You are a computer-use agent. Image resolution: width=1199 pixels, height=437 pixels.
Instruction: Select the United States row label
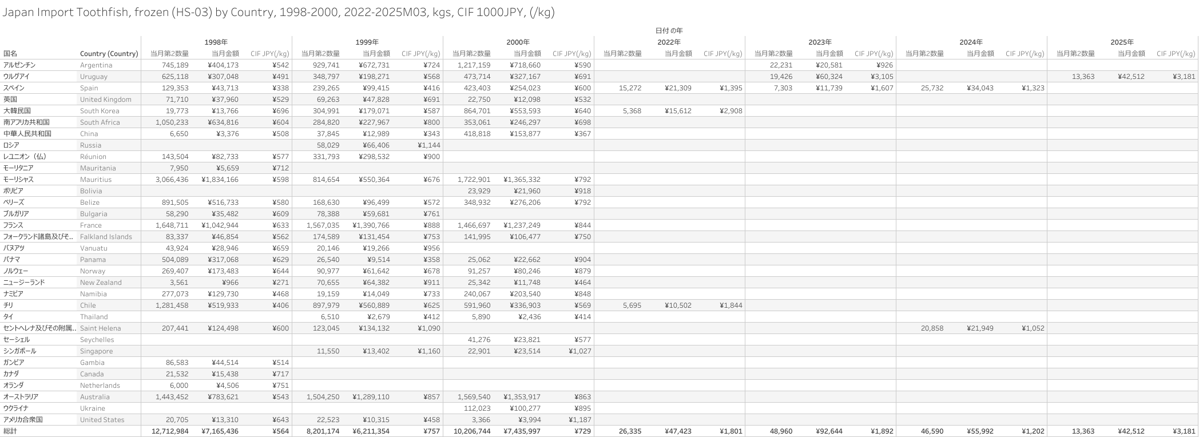102,420
